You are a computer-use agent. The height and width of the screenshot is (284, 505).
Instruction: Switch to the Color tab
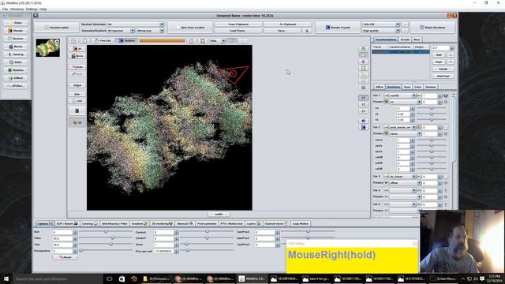click(x=417, y=87)
